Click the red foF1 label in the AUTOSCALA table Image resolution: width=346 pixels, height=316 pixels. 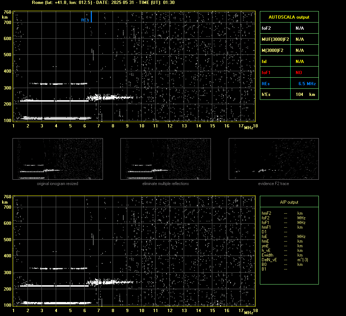266,73
